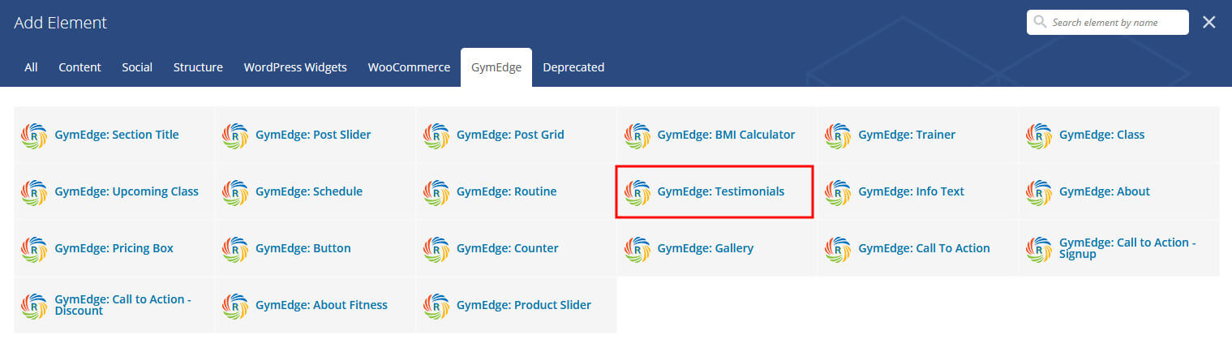Select the icon beside GymEdge: Post Slider
1232x348 pixels.
(234, 135)
